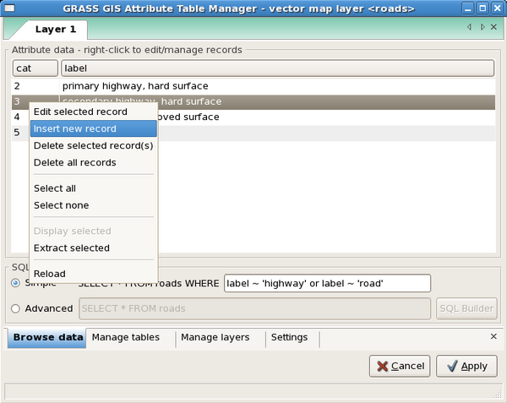
Task: Open the Settings tab
Action: tap(289, 337)
